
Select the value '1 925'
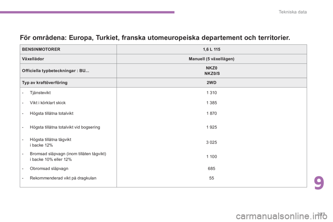point(212,127)
